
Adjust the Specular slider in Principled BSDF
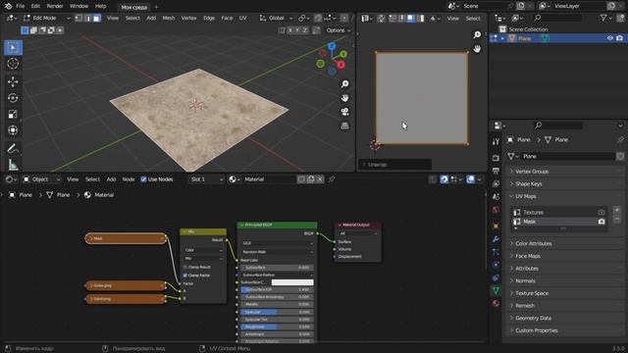(277, 312)
